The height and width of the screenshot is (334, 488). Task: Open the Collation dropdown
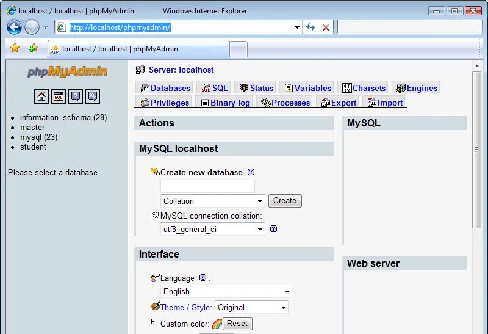coord(212,201)
